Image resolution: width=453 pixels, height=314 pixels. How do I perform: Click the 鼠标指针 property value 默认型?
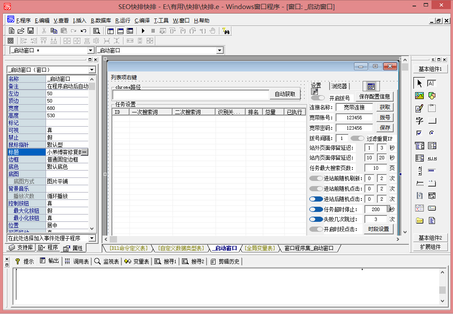(x=67, y=145)
